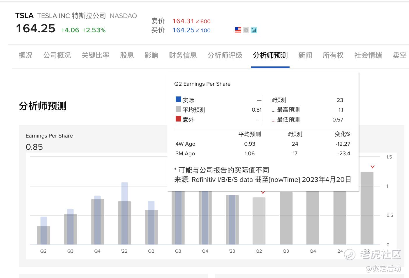Click the highlighted Q2 forecast bar after '23
This screenshot has width=409, height=278.
pyautogui.click(x=259, y=221)
